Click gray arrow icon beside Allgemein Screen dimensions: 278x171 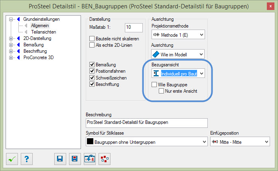(26, 26)
